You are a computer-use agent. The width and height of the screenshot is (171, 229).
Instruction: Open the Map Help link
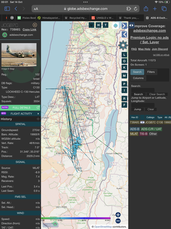point(144,49)
